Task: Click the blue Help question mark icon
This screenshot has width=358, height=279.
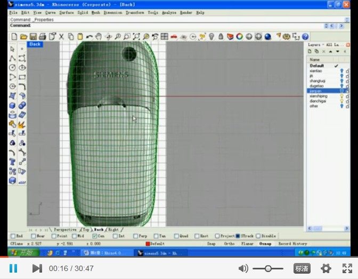Action: pyautogui.click(x=305, y=37)
